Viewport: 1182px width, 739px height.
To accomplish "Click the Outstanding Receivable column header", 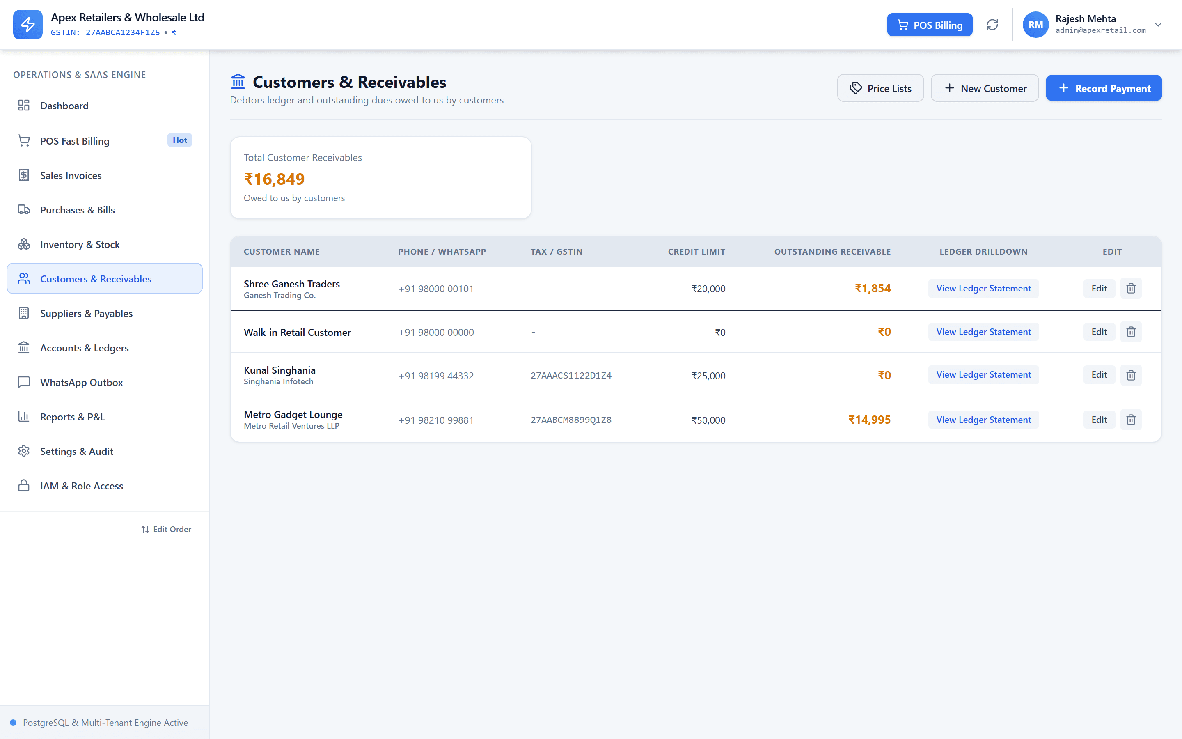I will coord(832,252).
